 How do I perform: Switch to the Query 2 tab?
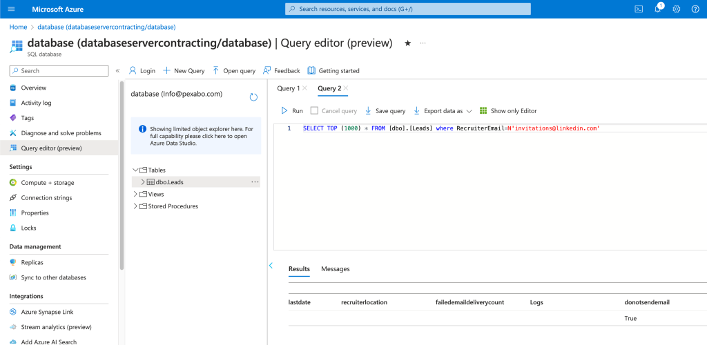329,88
